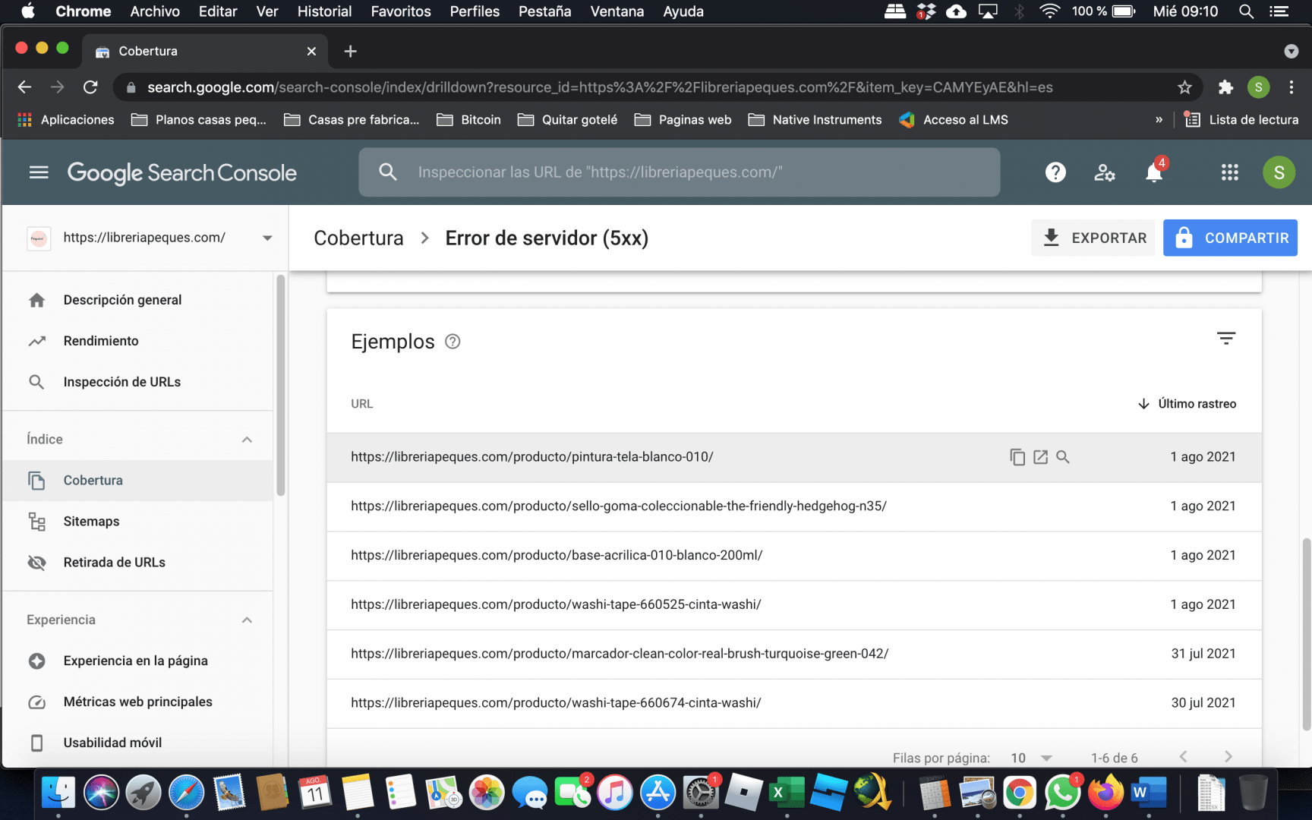The image size is (1312, 820).
Task: Open the Search Console hamburger menu
Action: (39, 172)
